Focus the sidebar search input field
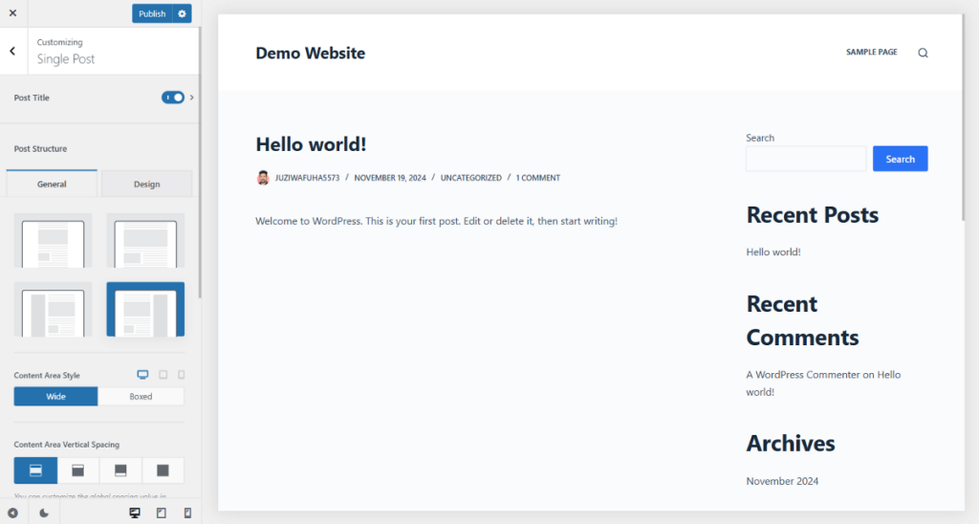979x524 pixels. pos(806,159)
